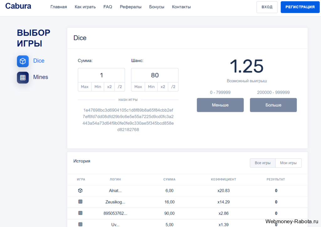
Task: Halve the Шанс with /2
Action: click(173, 87)
